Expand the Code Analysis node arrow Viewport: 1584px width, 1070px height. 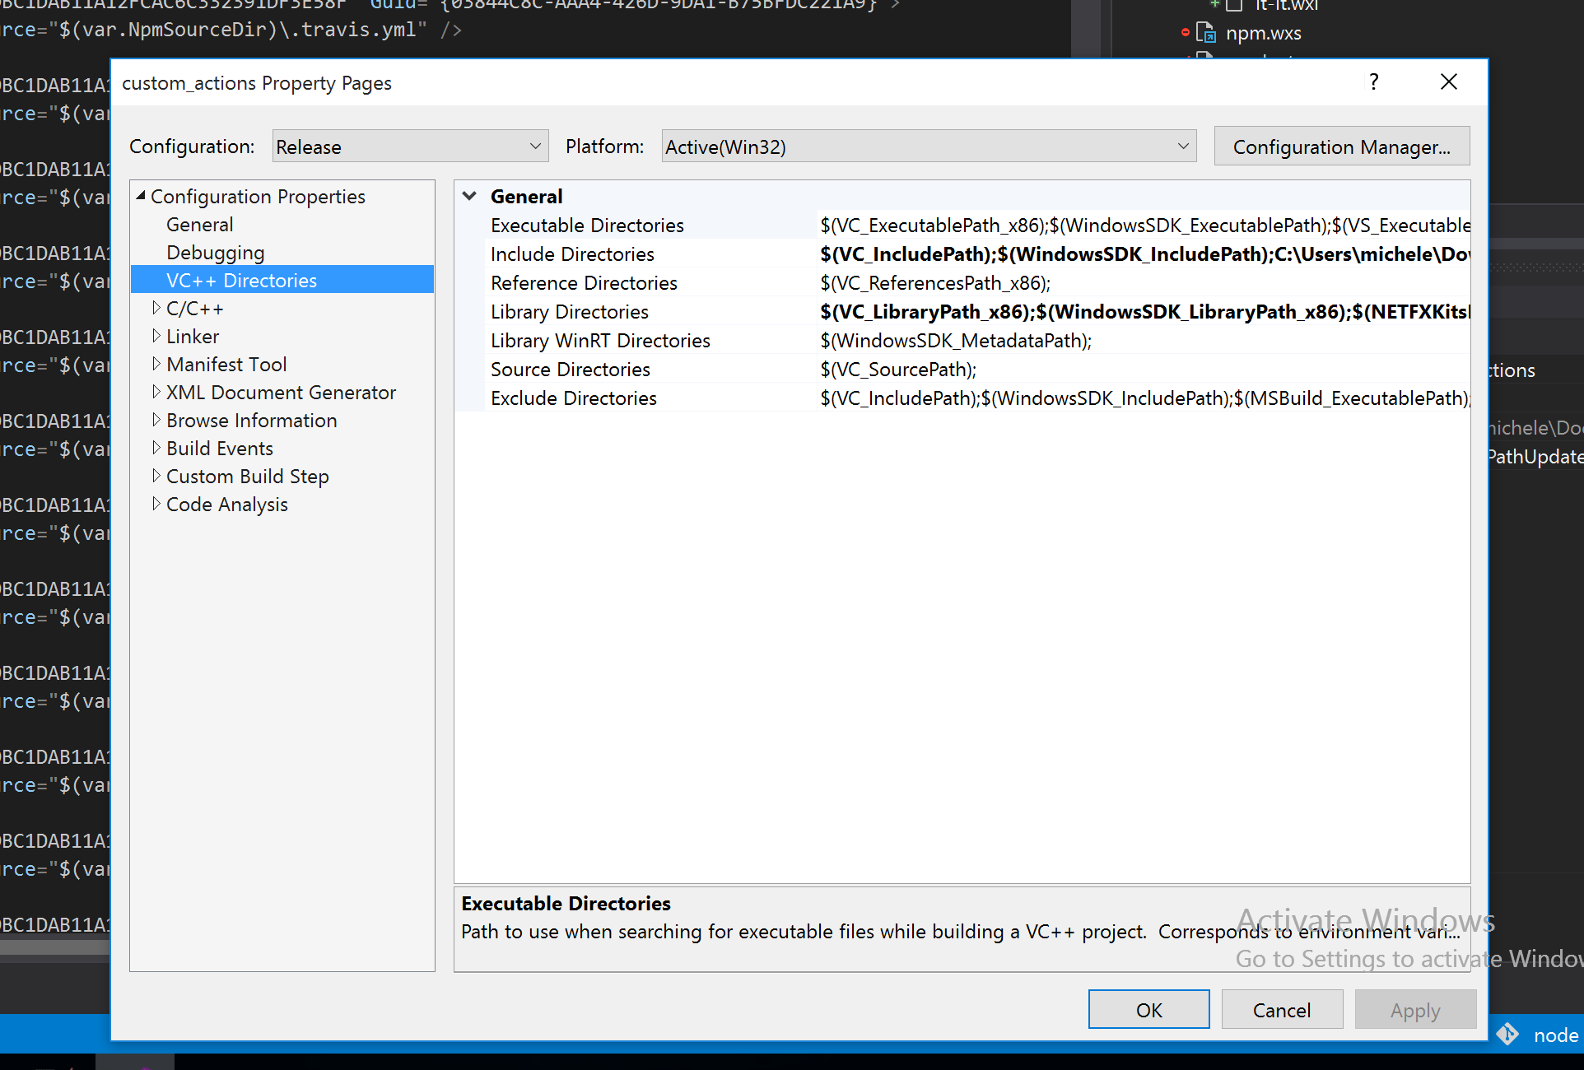(x=156, y=504)
